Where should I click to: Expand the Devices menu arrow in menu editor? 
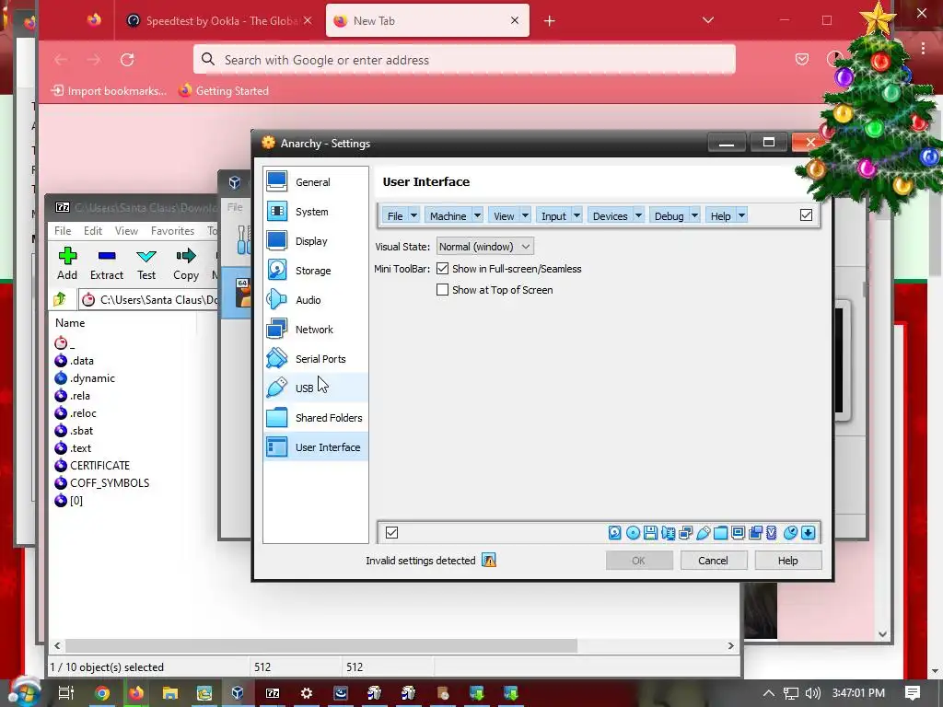tap(638, 215)
